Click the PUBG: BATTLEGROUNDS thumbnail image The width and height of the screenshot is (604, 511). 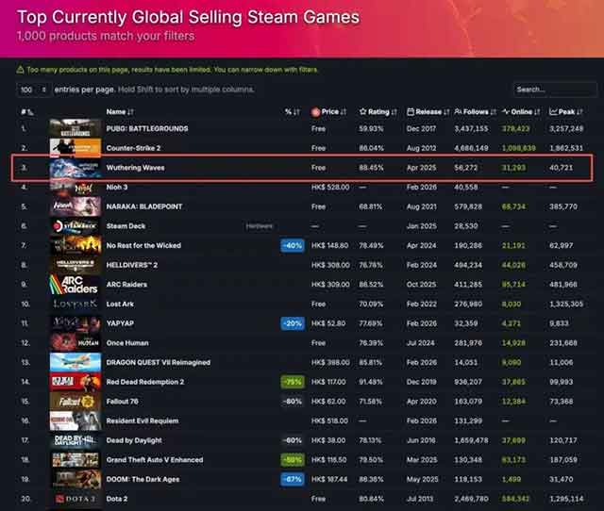click(x=75, y=129)
